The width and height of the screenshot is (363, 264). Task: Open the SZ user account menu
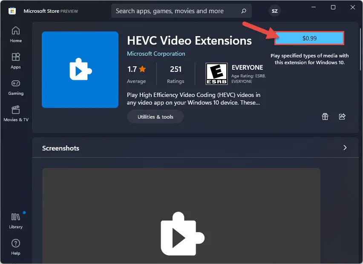coord(274,11)
